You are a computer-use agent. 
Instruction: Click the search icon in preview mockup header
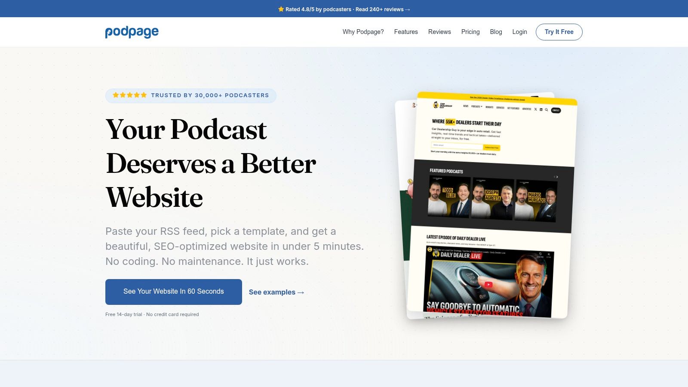(x=547, y=110)
